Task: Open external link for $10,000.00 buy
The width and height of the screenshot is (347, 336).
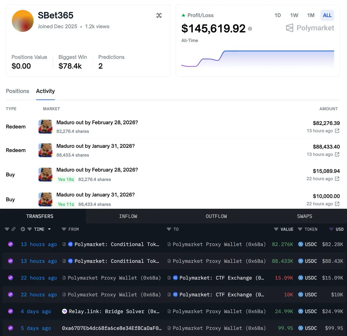Action: click(337, 204)
